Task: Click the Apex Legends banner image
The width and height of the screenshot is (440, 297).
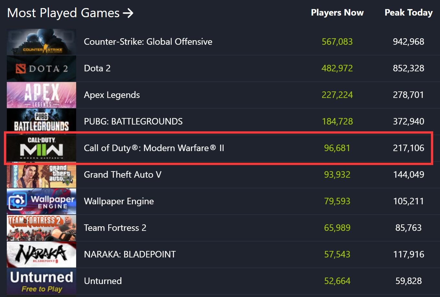Action: pyautogui.click(x=41, y=95)
